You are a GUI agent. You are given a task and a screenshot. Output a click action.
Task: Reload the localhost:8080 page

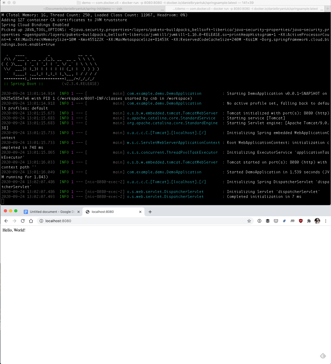coord(23,221)
